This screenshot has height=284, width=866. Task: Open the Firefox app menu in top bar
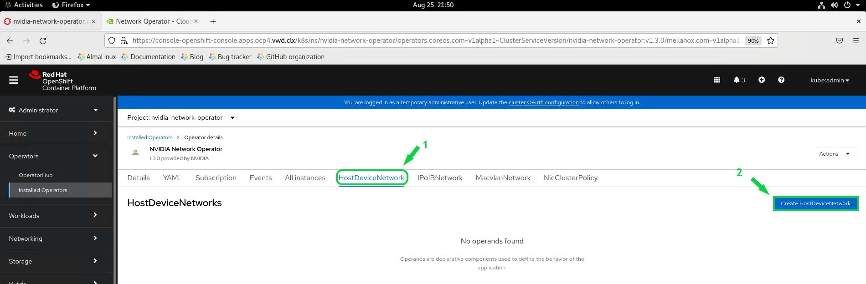[x=71, y=5]
